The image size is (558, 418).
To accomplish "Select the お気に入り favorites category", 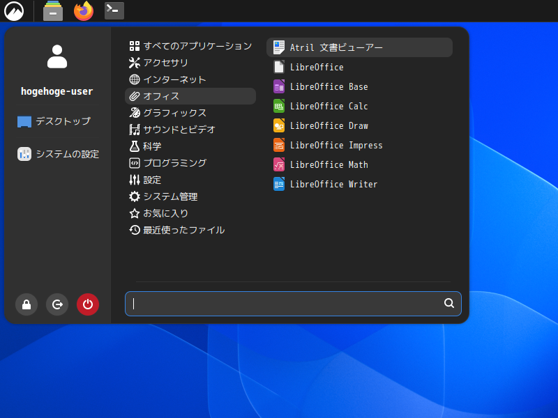I will pyautogui.click(x=190, y=213).
